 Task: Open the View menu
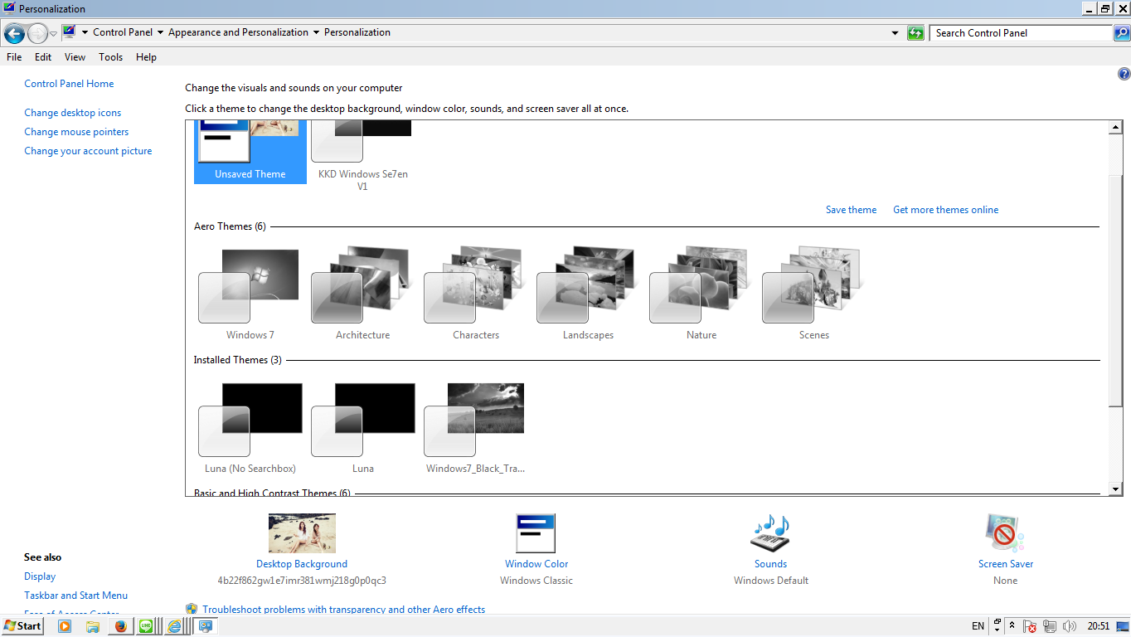pyautogui.click(x=75, y=57)
